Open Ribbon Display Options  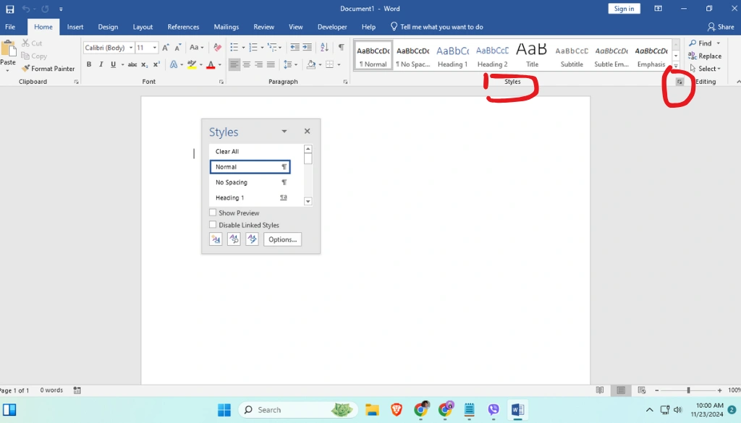[x=658, y=9]
